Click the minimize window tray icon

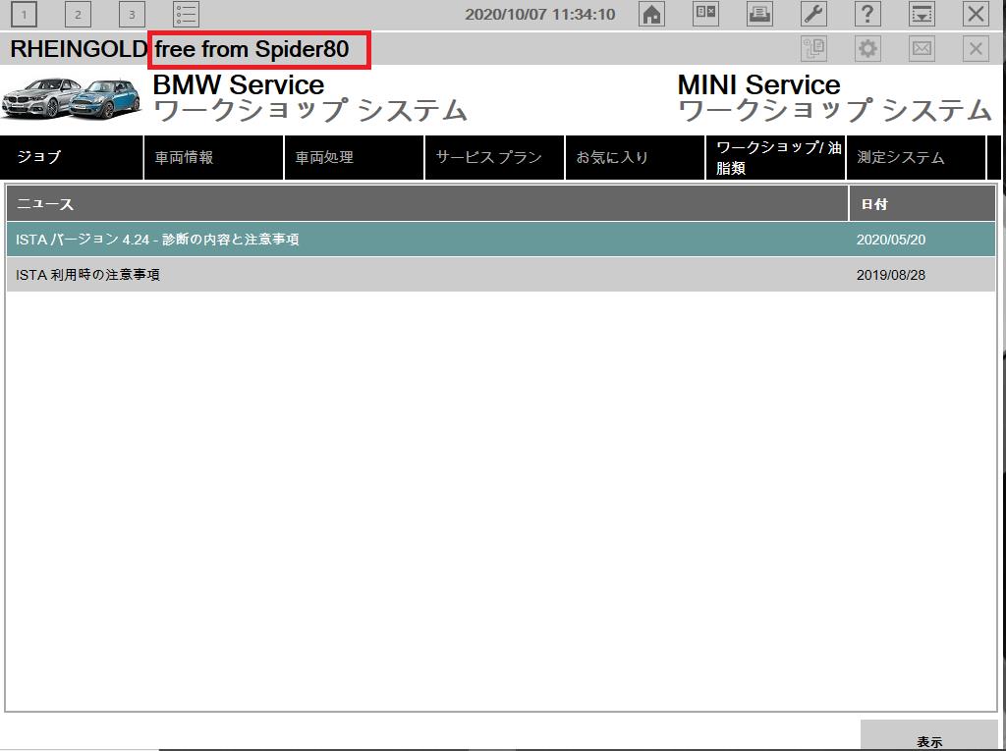point(922,14)
